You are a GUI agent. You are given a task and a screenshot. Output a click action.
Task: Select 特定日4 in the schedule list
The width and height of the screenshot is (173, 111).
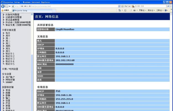pyautogui.click(x=10, y=61)
